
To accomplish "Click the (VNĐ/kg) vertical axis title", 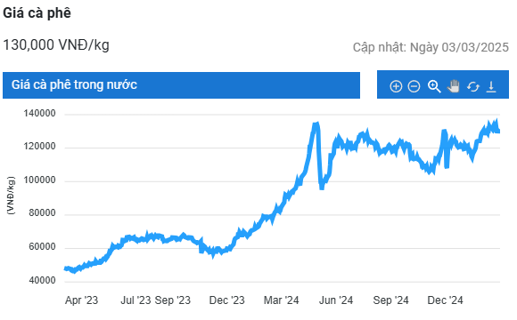I will (x=11, y=196).
